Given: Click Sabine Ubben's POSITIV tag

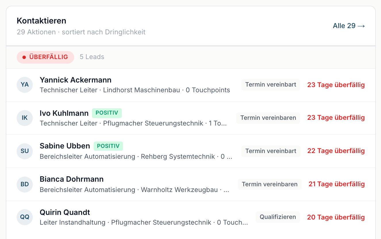Looking at the screenshot, I should pyautogui.click(x=108, y=146).
